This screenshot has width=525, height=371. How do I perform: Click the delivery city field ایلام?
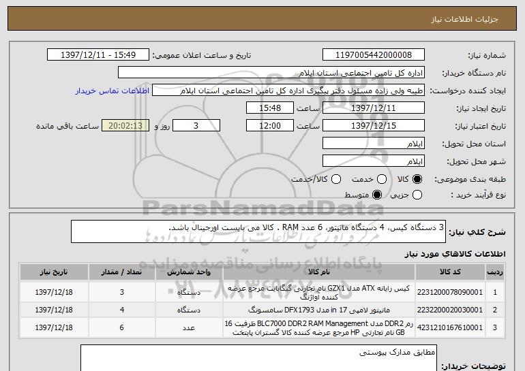[x=374, y=161]
